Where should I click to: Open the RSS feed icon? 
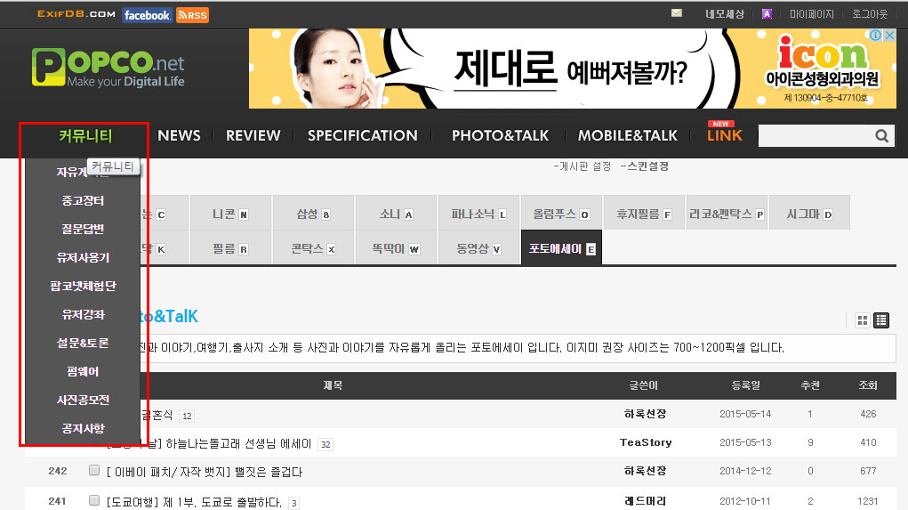pyautogui.click(x=192, y=15)
